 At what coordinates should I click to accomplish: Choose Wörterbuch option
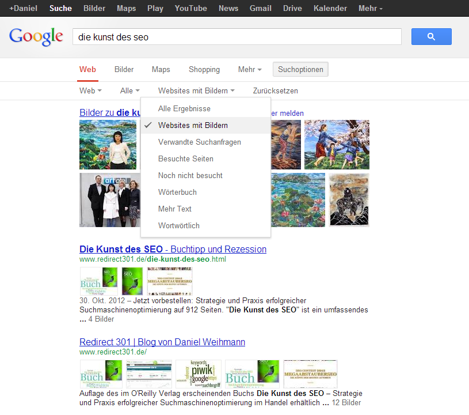(206, 193)
